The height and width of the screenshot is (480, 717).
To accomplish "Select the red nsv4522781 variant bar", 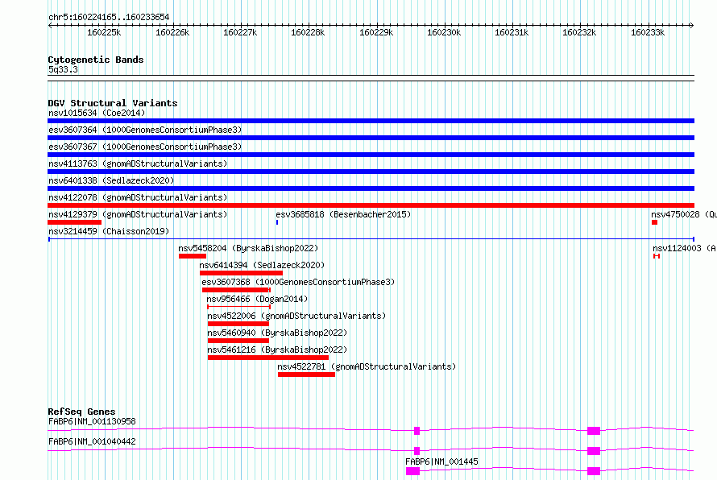I will 306,374.
